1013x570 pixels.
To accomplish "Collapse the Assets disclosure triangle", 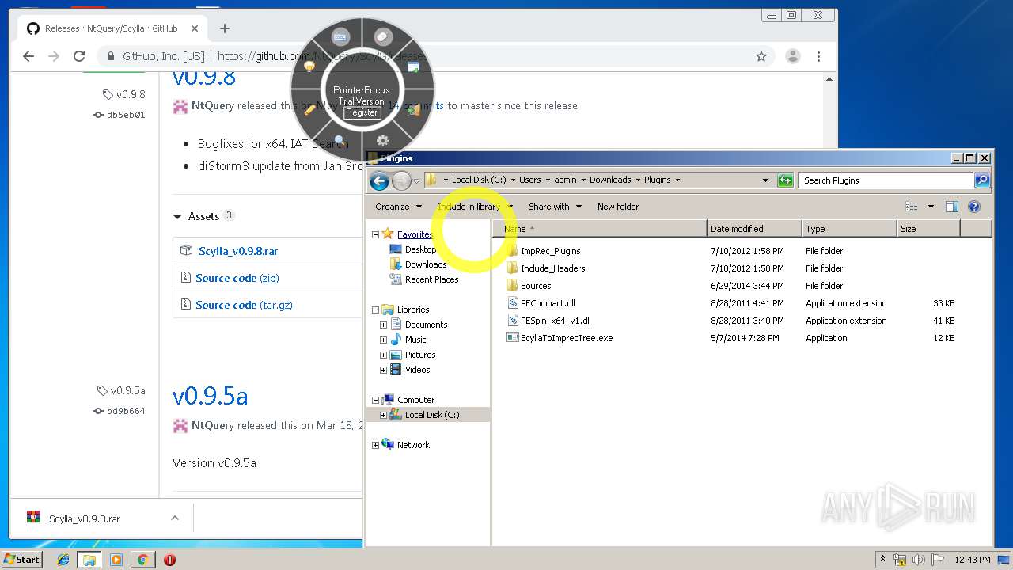I will pyautogui.click(x=177, y=216).
